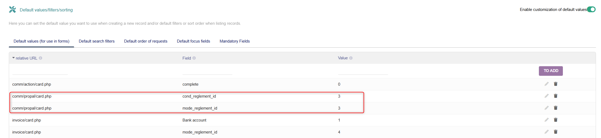Image resolution: width=601 pixels, height=138 pixels.
Task: Disable customization of default values toggle
Action: pyautogui.click(x=591, y=10)
